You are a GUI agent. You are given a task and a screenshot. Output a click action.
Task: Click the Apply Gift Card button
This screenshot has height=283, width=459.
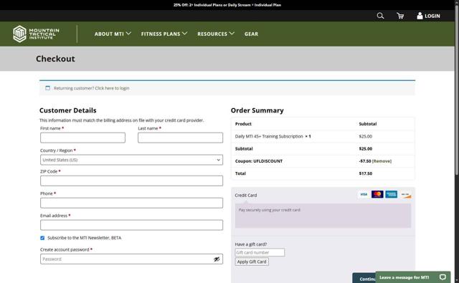pyautogui.click(x=252, y=262)
